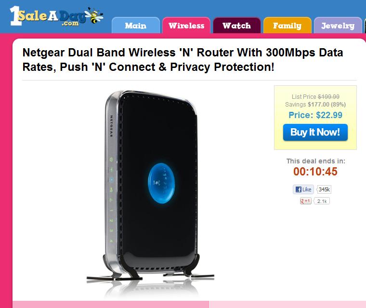Open the Watch tab

[236, 25]
